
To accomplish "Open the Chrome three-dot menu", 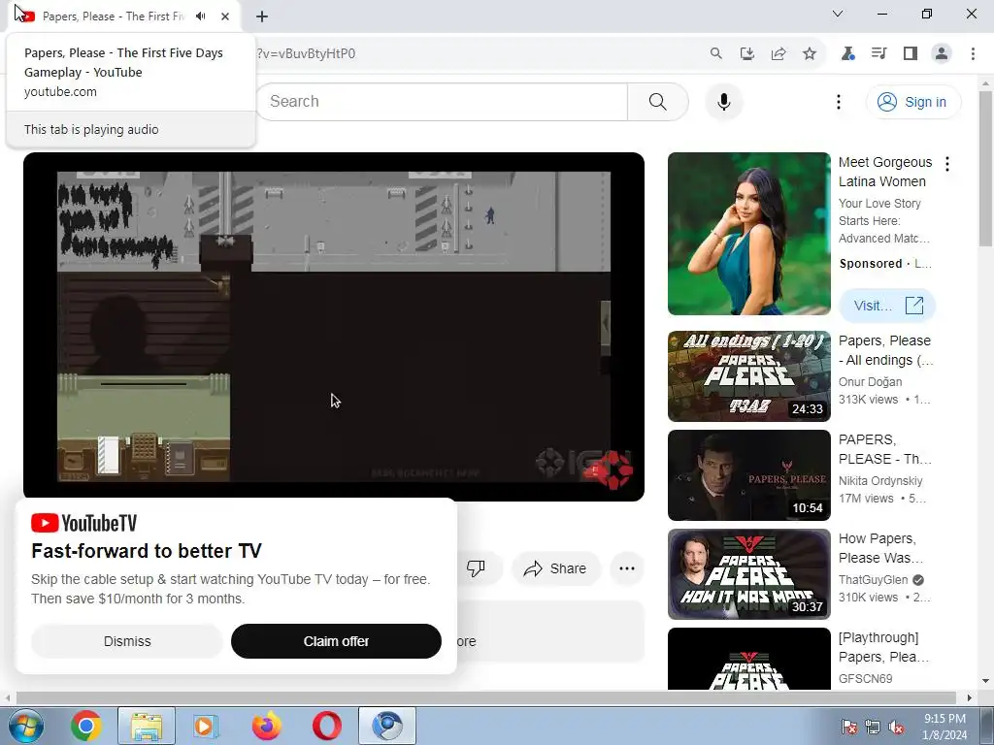I will (x=973, y=53).
